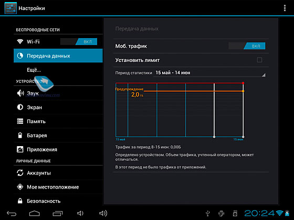This screenshot has height=220, width=294.
Task: Select the white range marker on chart bottom
Action: pos(214,137)
